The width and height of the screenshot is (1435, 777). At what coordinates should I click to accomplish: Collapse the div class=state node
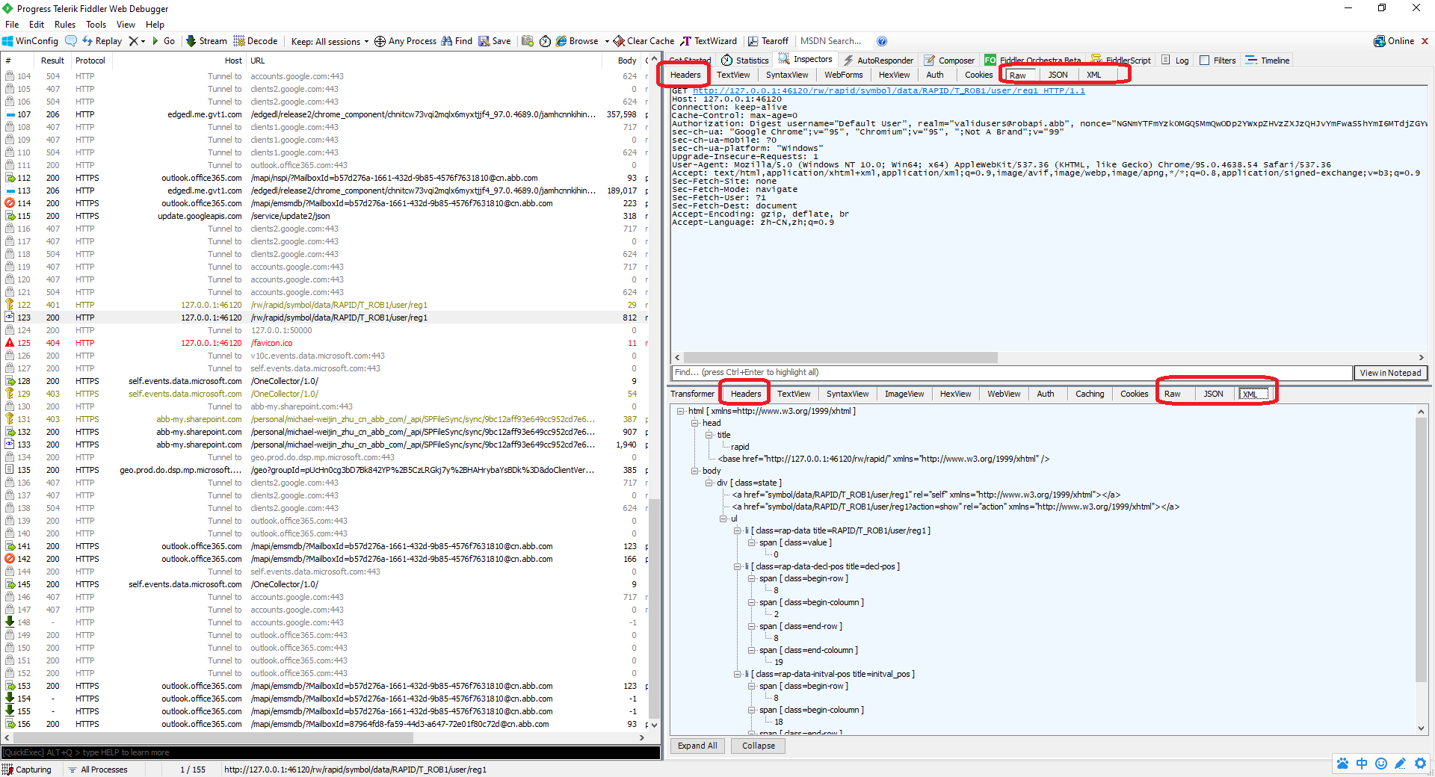(x=709, y=483)
